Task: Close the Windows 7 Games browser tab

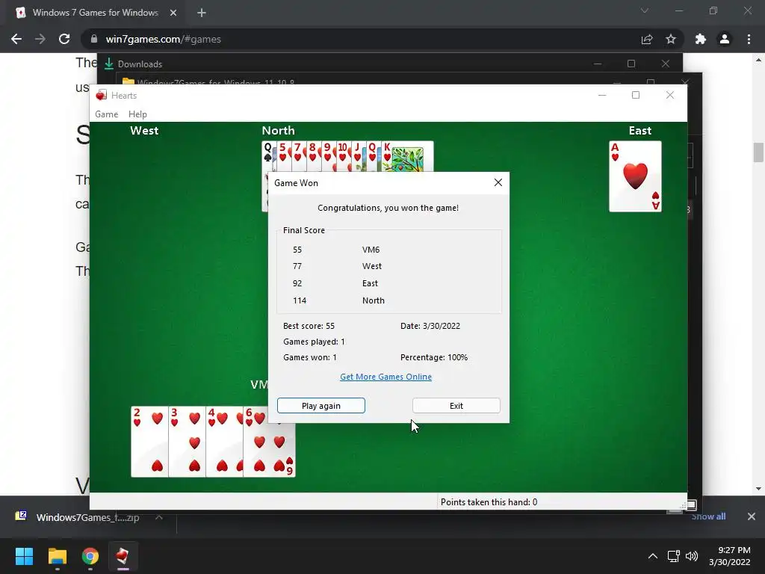Action: [173, 13]
